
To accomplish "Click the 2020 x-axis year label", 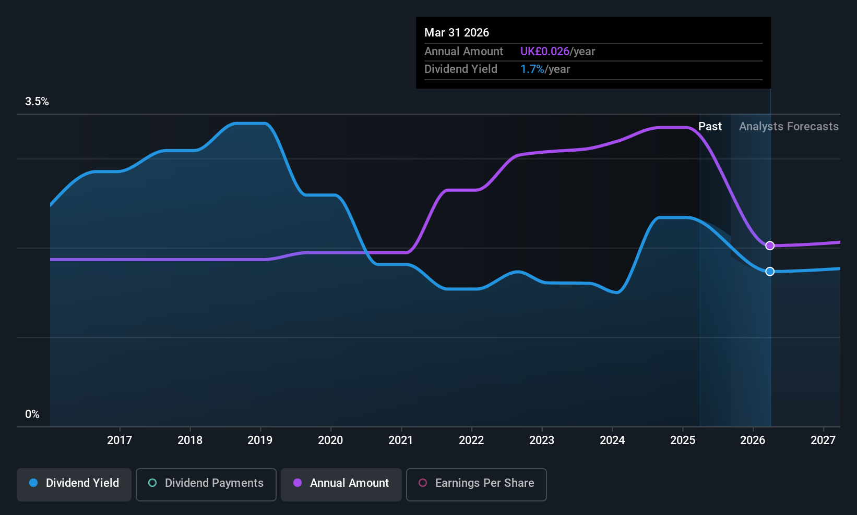I will pos(330,440).
